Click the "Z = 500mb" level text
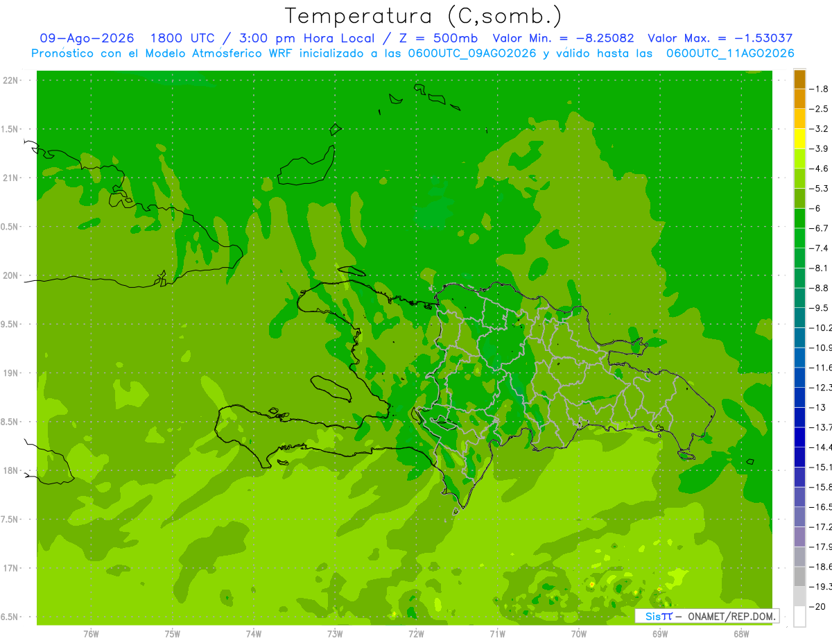The width and height of the screenshot is (832, 643). [x=435, y=39]
